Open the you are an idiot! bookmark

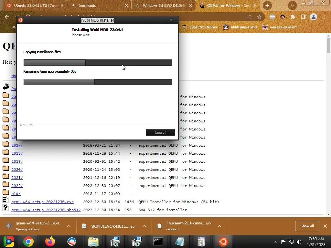(x=280, y=27)
